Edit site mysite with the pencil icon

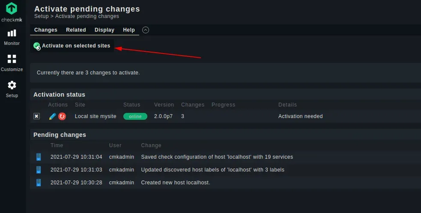click(x=53, y=116)
